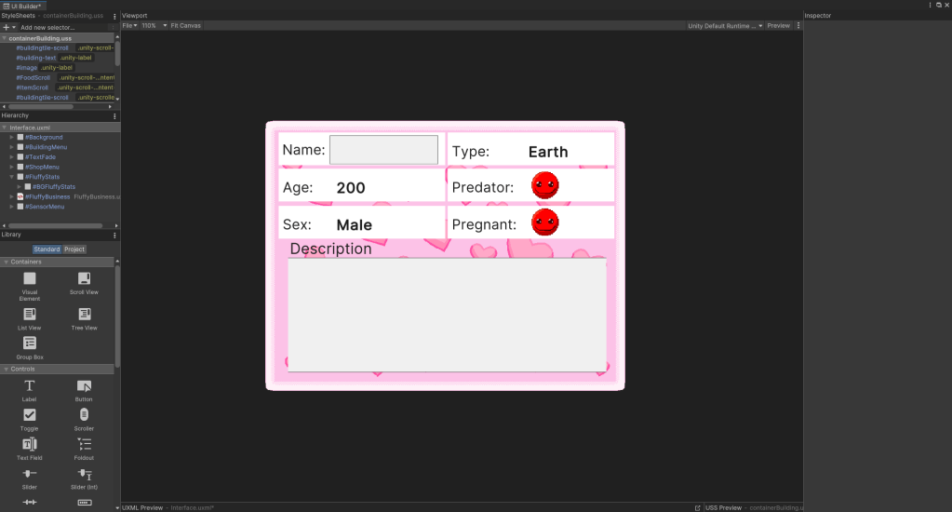Select the Button control icon
This screenshot has width=952, height=512.
pyautogui.click(x=84, y=385)
